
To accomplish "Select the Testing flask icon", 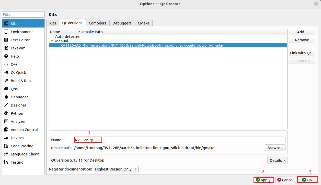I will tap(6, 162).
